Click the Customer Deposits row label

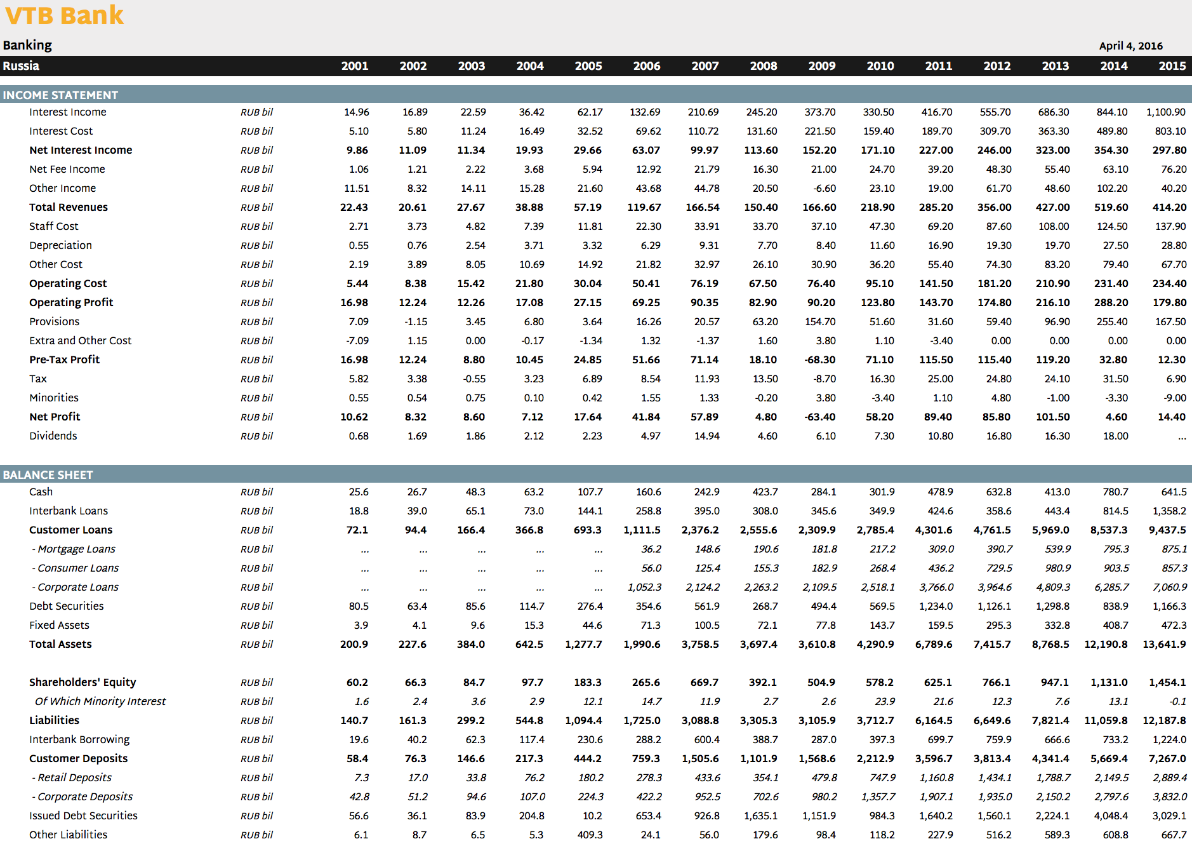point(78,758)
